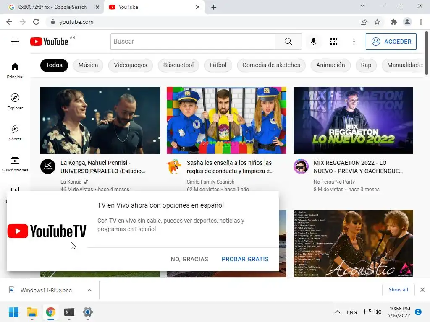Click the YouTube logo
Viewport: 430px width, 322px height.
click(50, 42)
